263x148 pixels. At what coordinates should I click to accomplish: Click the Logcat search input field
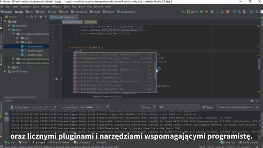(x=179, y=107)
